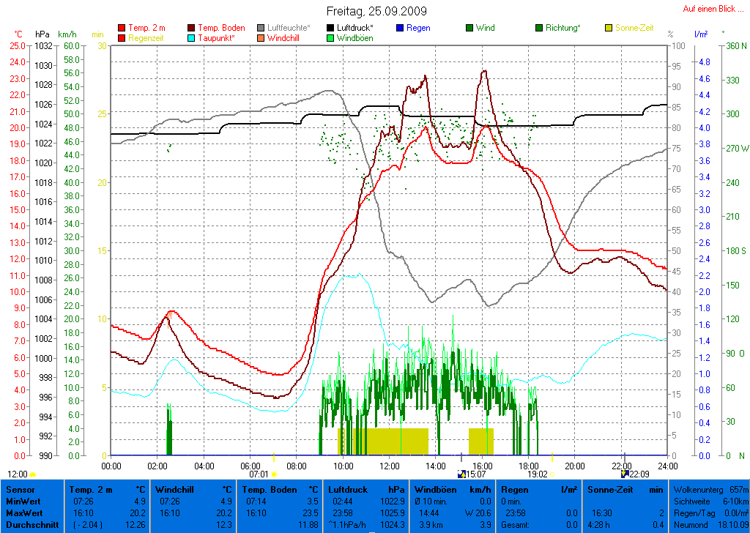Click the red Temp. 2 m legend swatch
The image size is (750, 533).
tap(122, 29)
